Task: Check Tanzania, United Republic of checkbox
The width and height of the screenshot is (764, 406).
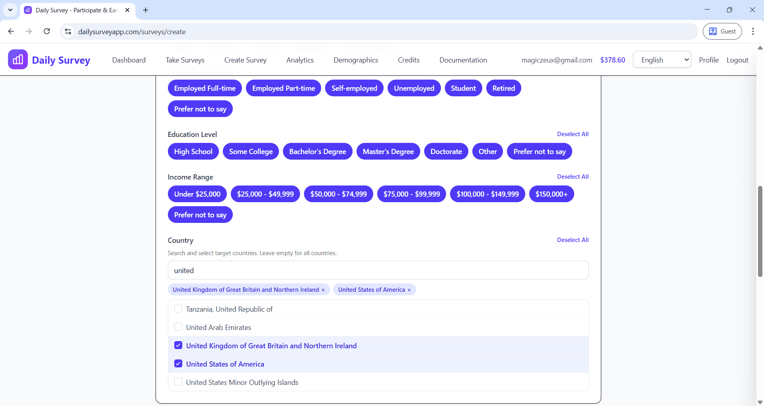Action: (x=178, y=308)
